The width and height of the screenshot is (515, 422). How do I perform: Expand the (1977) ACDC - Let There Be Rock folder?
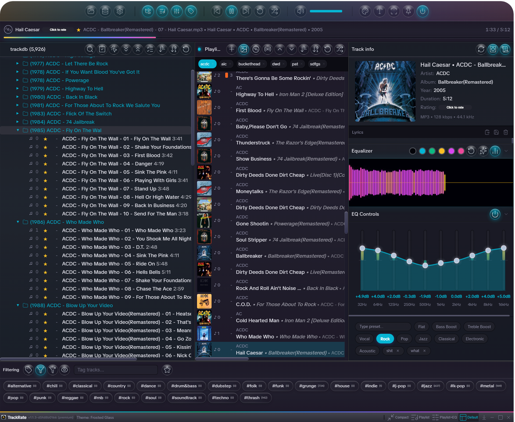[x=17, y=64]
